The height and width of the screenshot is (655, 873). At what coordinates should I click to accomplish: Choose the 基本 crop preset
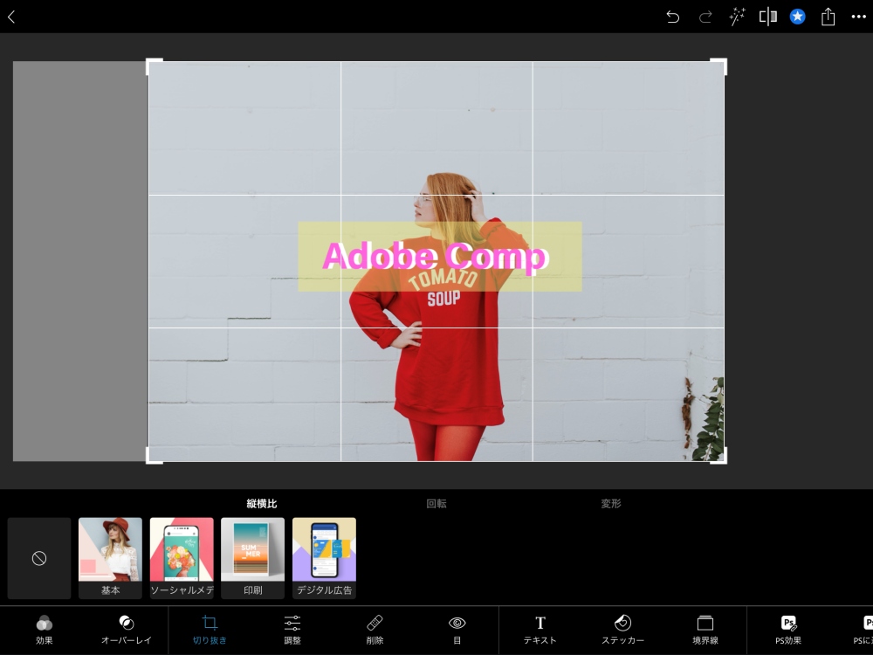click(x=110, y=558)
